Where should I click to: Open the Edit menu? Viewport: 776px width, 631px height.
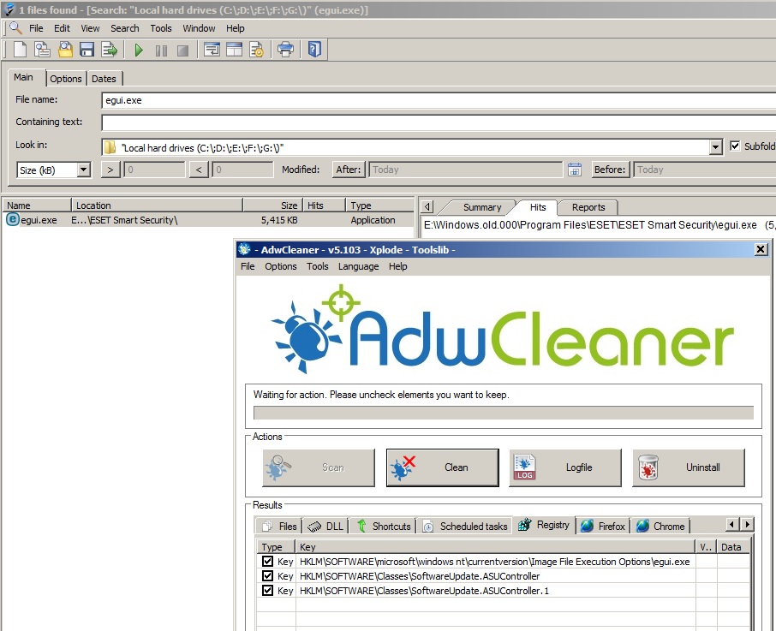click(x=62, y=28)
